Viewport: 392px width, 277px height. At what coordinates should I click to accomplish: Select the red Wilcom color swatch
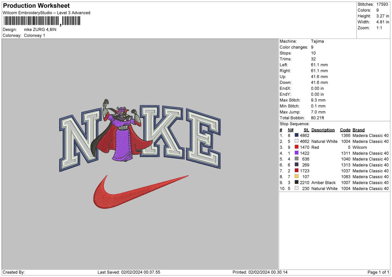pyautogui.click(x=297, y=147)
